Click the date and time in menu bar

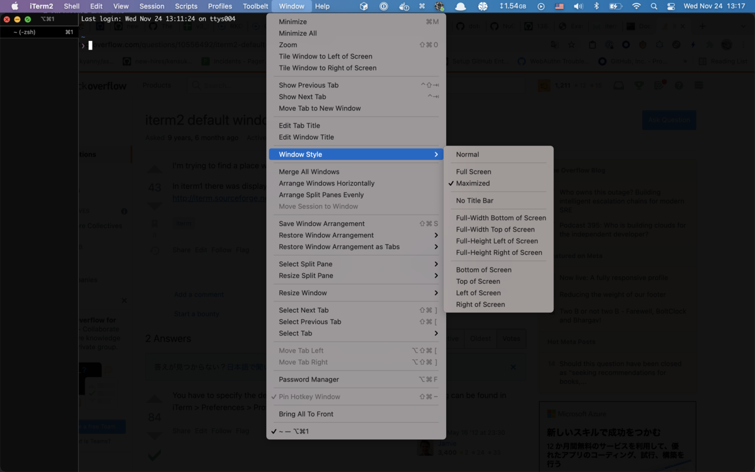pos(714,6)
